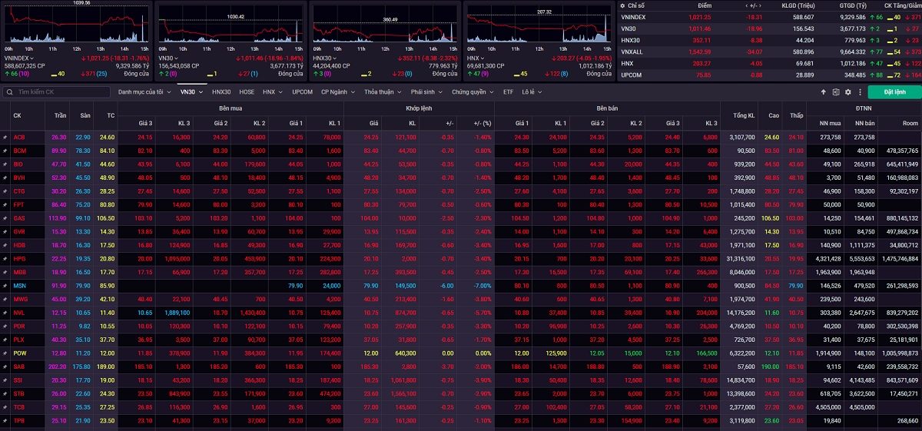Pin the GAS row
Screen dimensions: 922x431
tap(5, 218)
